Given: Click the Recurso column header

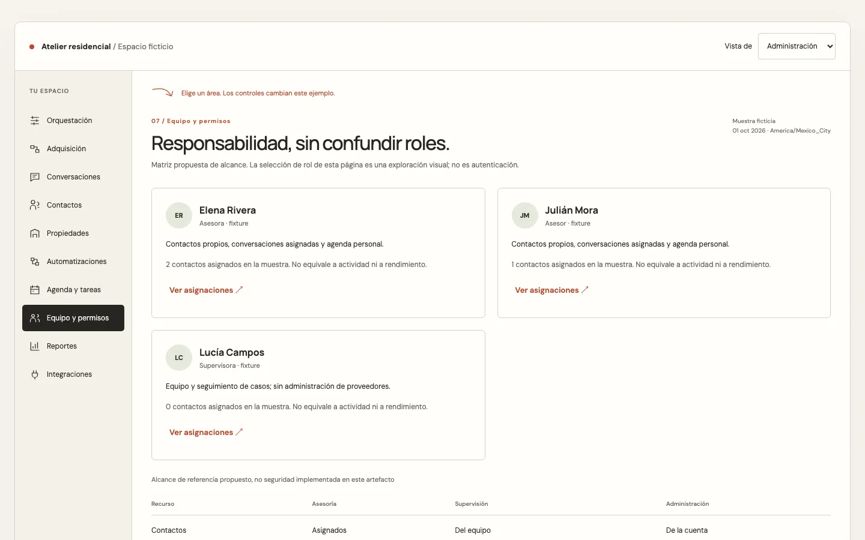Looking at the screenshot, I should pyautogui.click(x=163, y=504).
